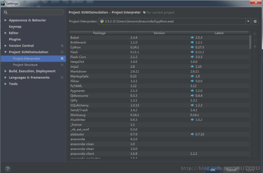Click the Settings window app icon

[x=3, y=3]
